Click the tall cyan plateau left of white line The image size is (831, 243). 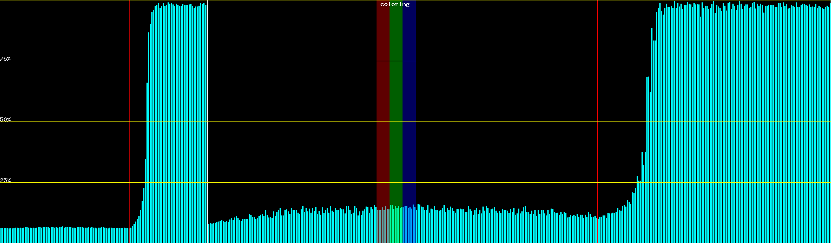tap(179, 122)
